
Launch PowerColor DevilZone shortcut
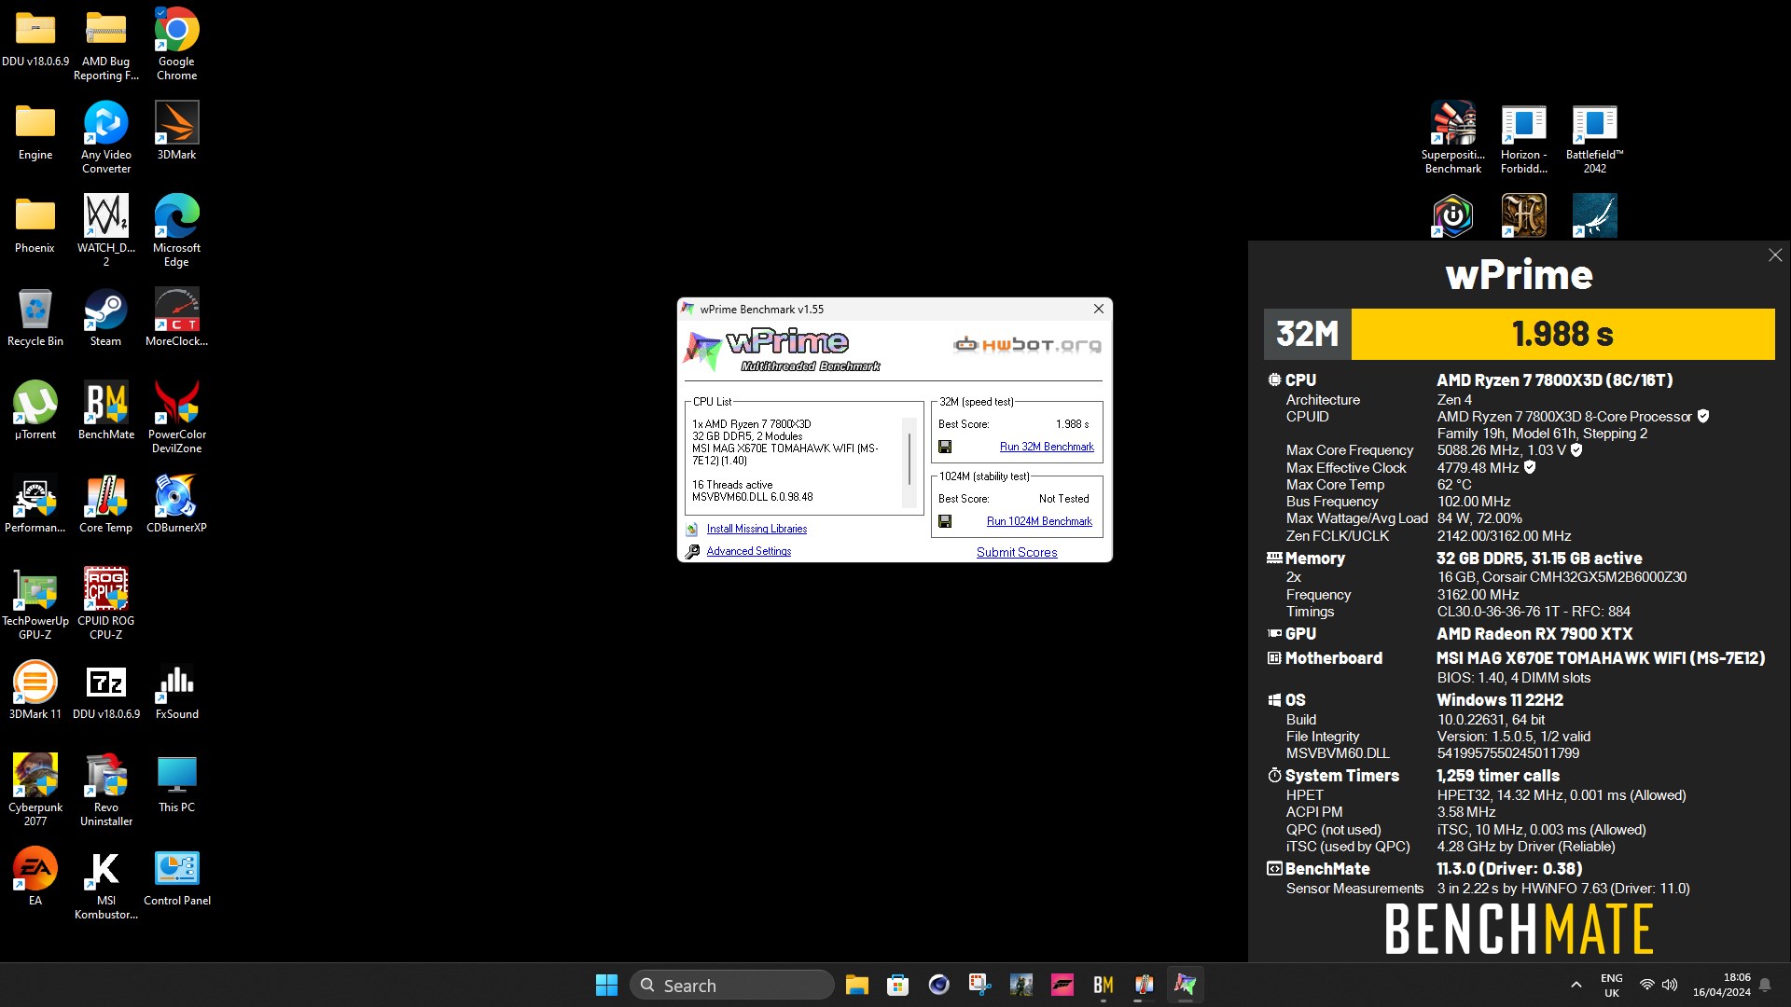(176, 417)
